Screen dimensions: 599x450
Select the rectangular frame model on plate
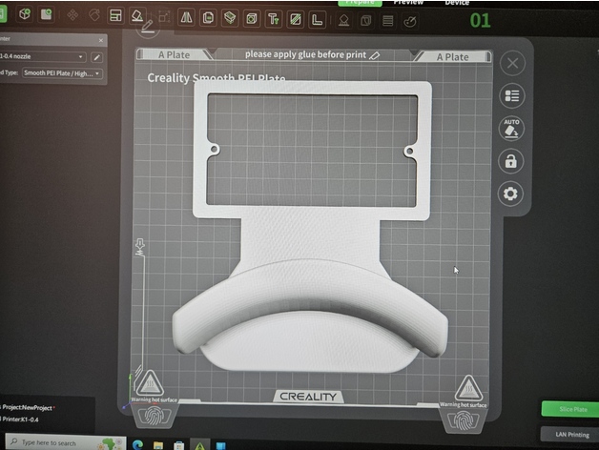coord(313,92)
